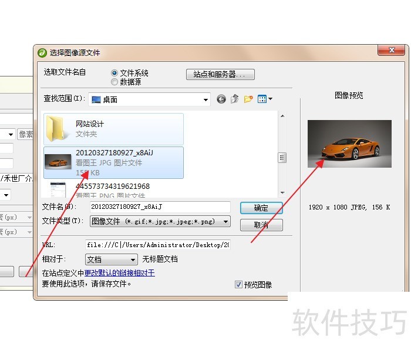Select the orange car JPG file thumbnail
The image size is (411, 353).
[58, 162]
